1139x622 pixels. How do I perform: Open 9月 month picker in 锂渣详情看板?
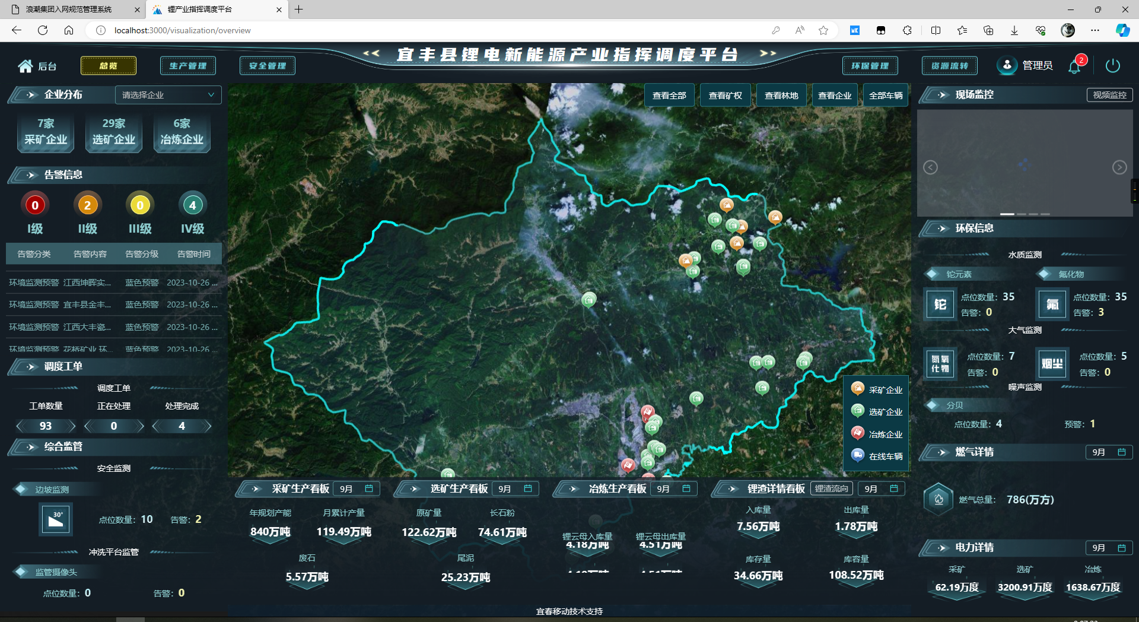[x=882, y=489]
